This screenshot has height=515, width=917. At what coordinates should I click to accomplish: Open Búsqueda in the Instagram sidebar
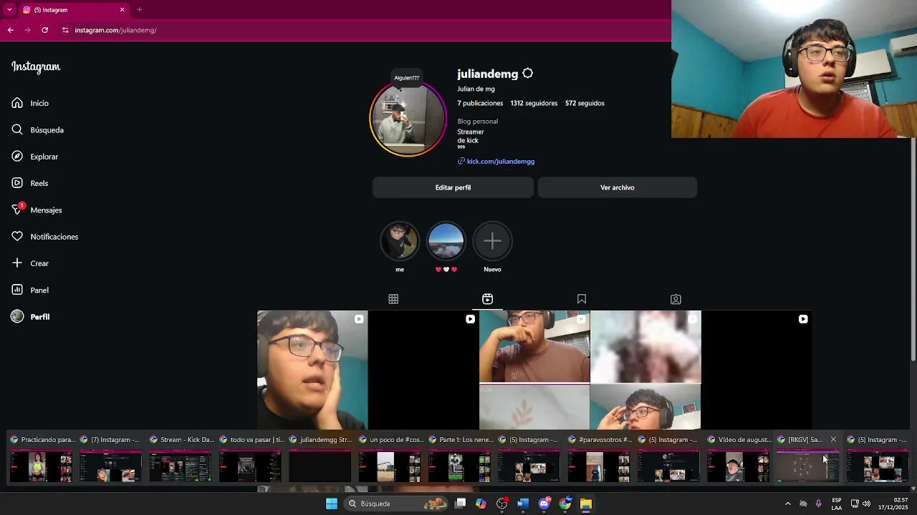click(x=37, y=129)
